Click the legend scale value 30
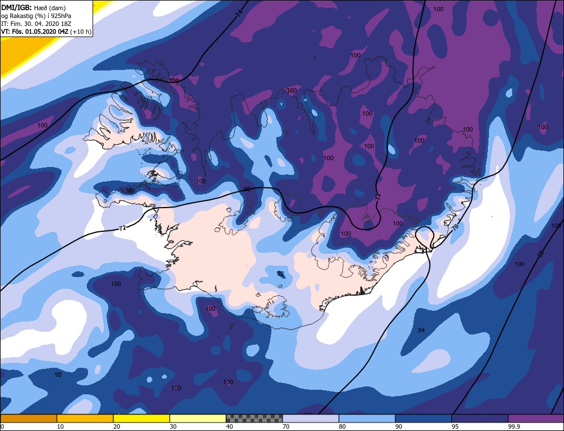This screenshot has height=431, width=564. [x=173, y=426]
